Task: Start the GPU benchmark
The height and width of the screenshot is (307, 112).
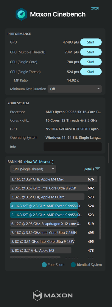Action: 91,42
